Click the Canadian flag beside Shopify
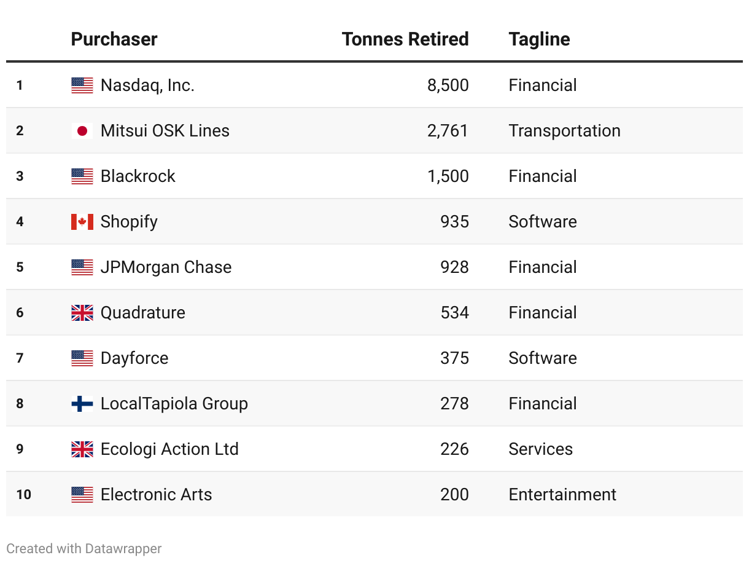The image size is (749, 563). (x=82, y=222)
